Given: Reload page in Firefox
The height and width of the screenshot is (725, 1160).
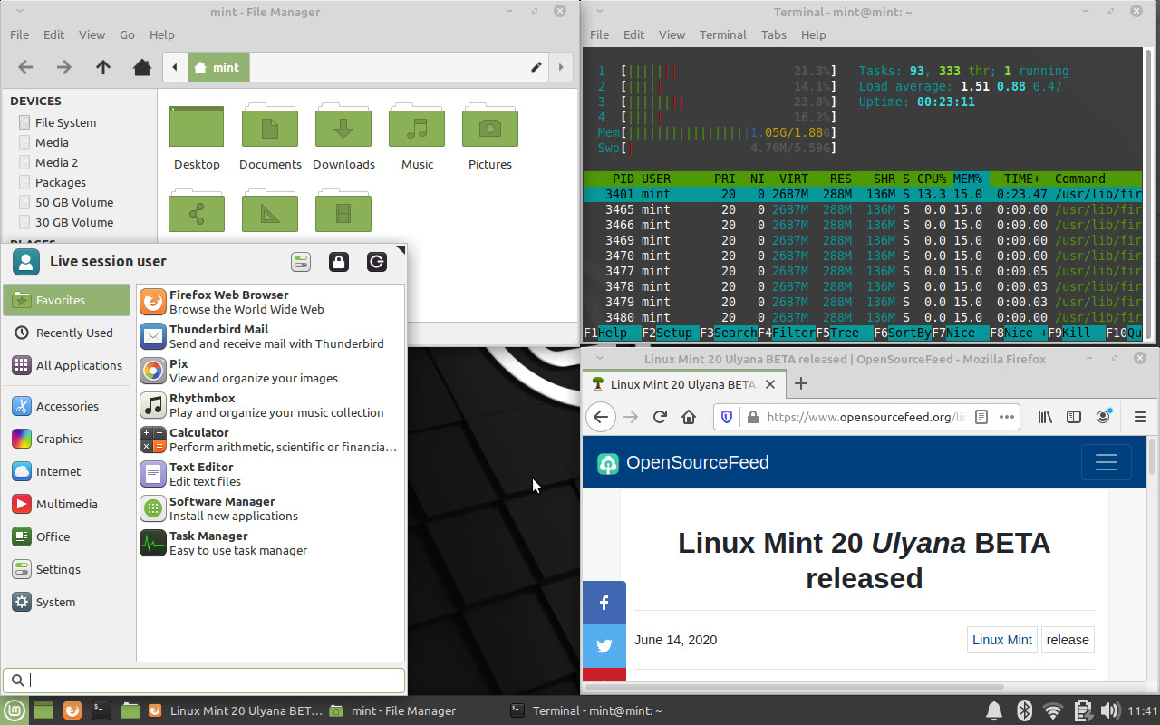Looking at the screenshot, I should pos(660,417).
